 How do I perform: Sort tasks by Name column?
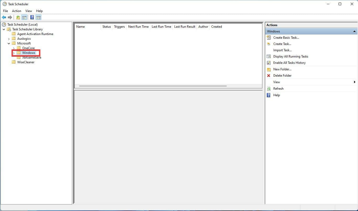[x=88, y=27]
